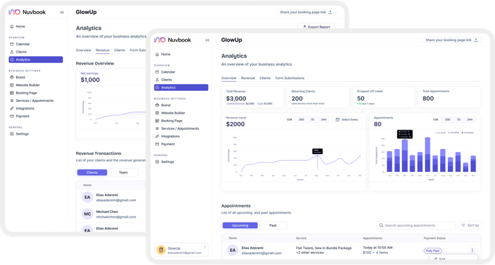495x265 pixels.
Task: Share your booking page link in back window
Action: point(306,12)
